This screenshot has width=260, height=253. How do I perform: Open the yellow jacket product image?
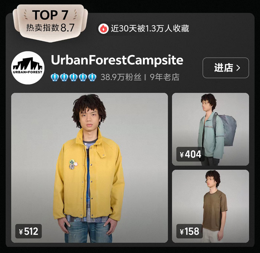coord(90,168)
